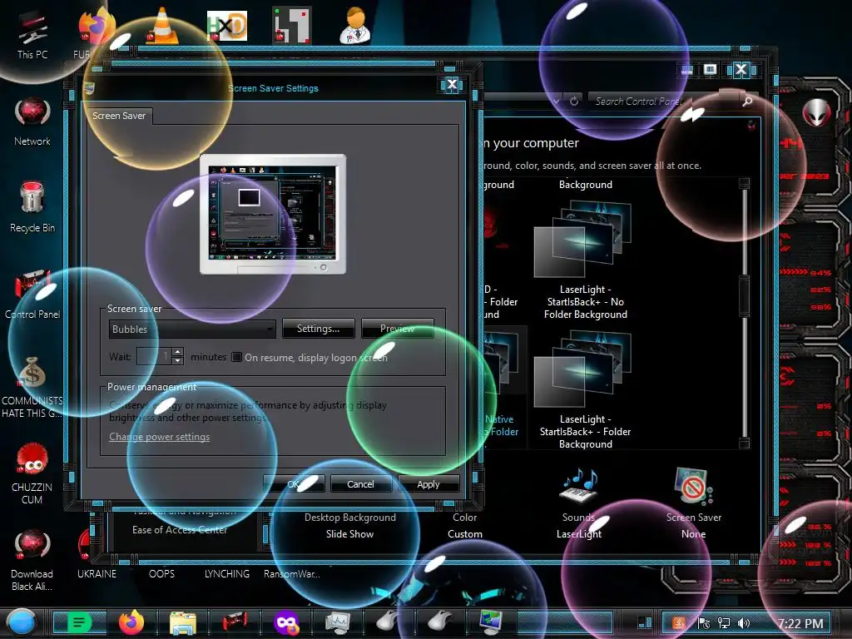This screenshot has height=639, width=852.
Task: Toggle 'On resume, display logon screen' checkbox
Action: click(x=236, y=357)
